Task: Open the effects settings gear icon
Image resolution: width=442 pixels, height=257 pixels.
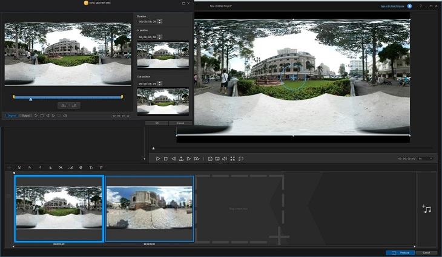Action: click(81, 168)
